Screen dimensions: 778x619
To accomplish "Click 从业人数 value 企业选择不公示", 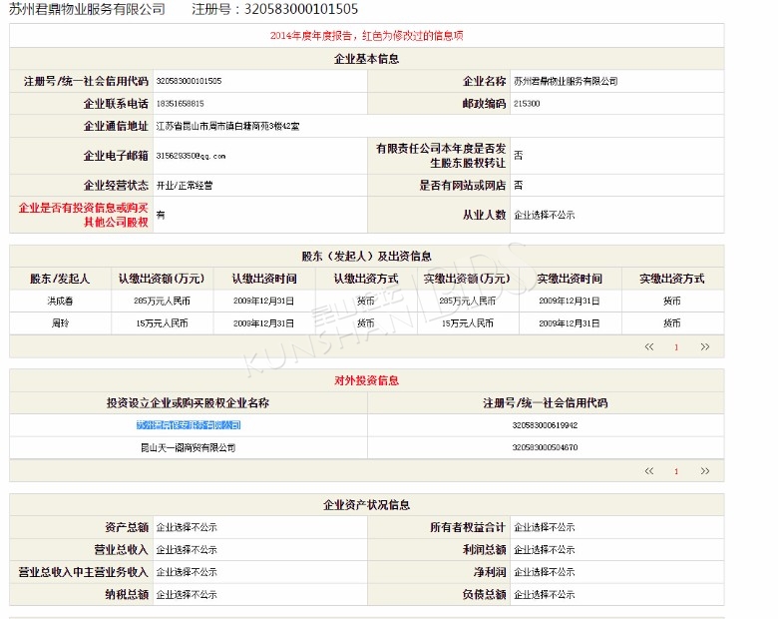I will click(x=545, y=215).
